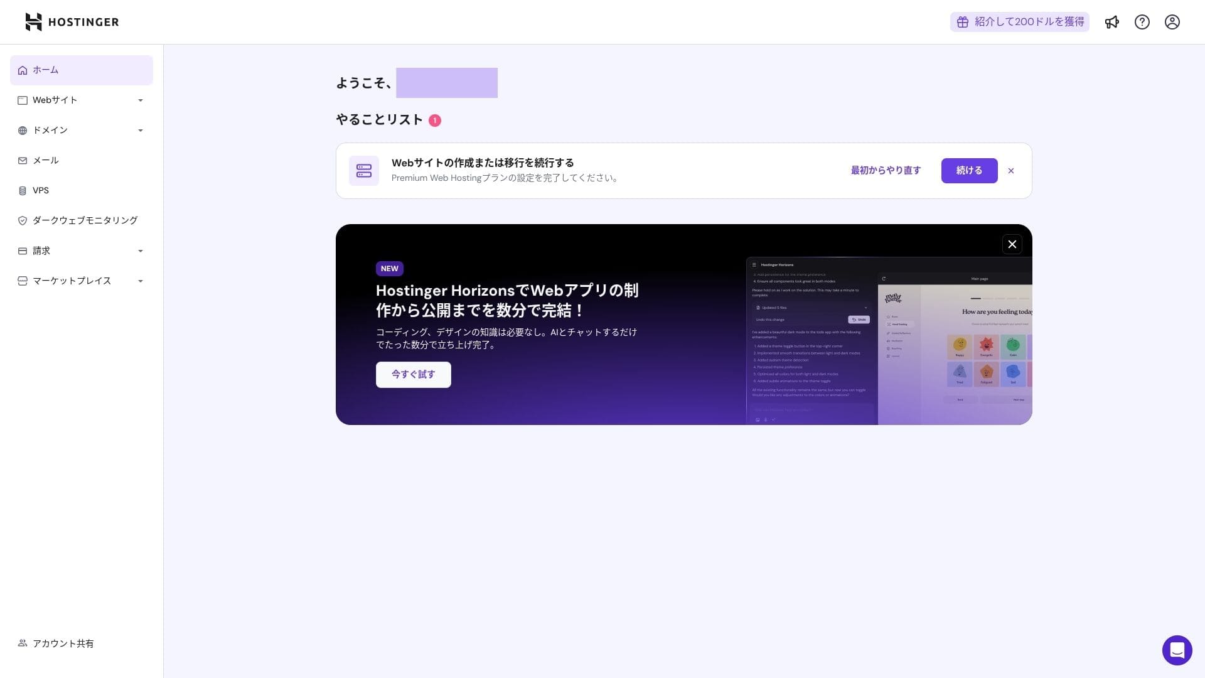Click 紹介して200ドルを獲得 referral button
This screenshot has width=1205, height=678.
pyautogui.click(x=1020, y=22)
